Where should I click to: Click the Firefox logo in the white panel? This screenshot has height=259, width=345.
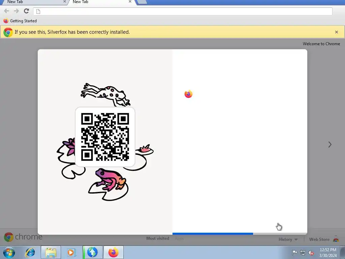189,94
